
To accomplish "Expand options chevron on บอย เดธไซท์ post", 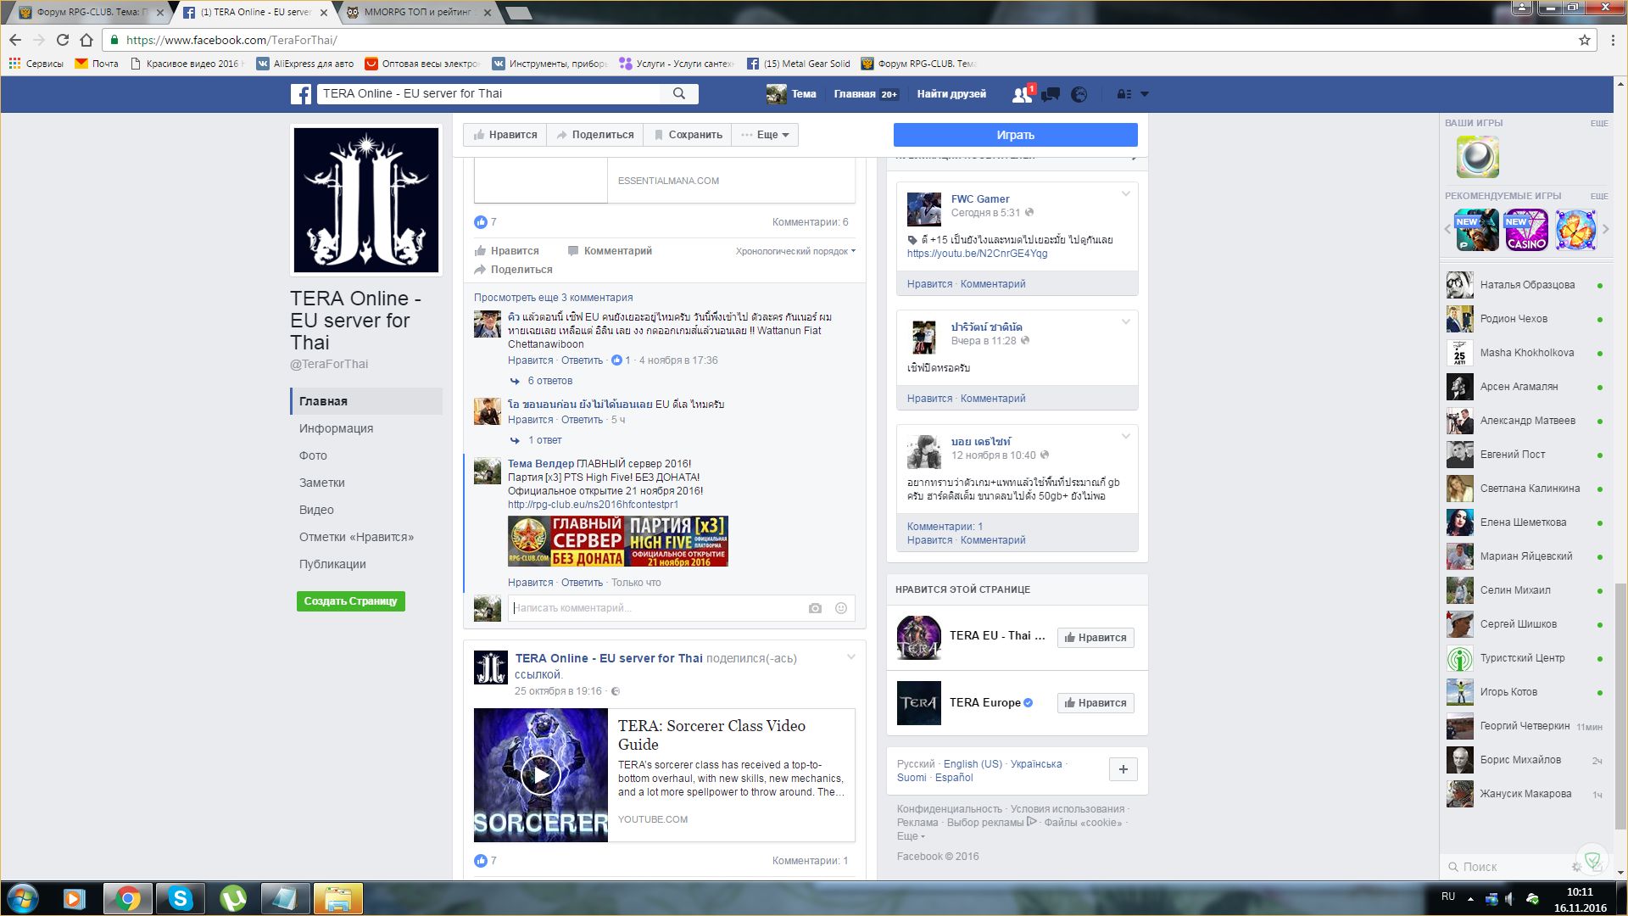I will (1126, 436).
